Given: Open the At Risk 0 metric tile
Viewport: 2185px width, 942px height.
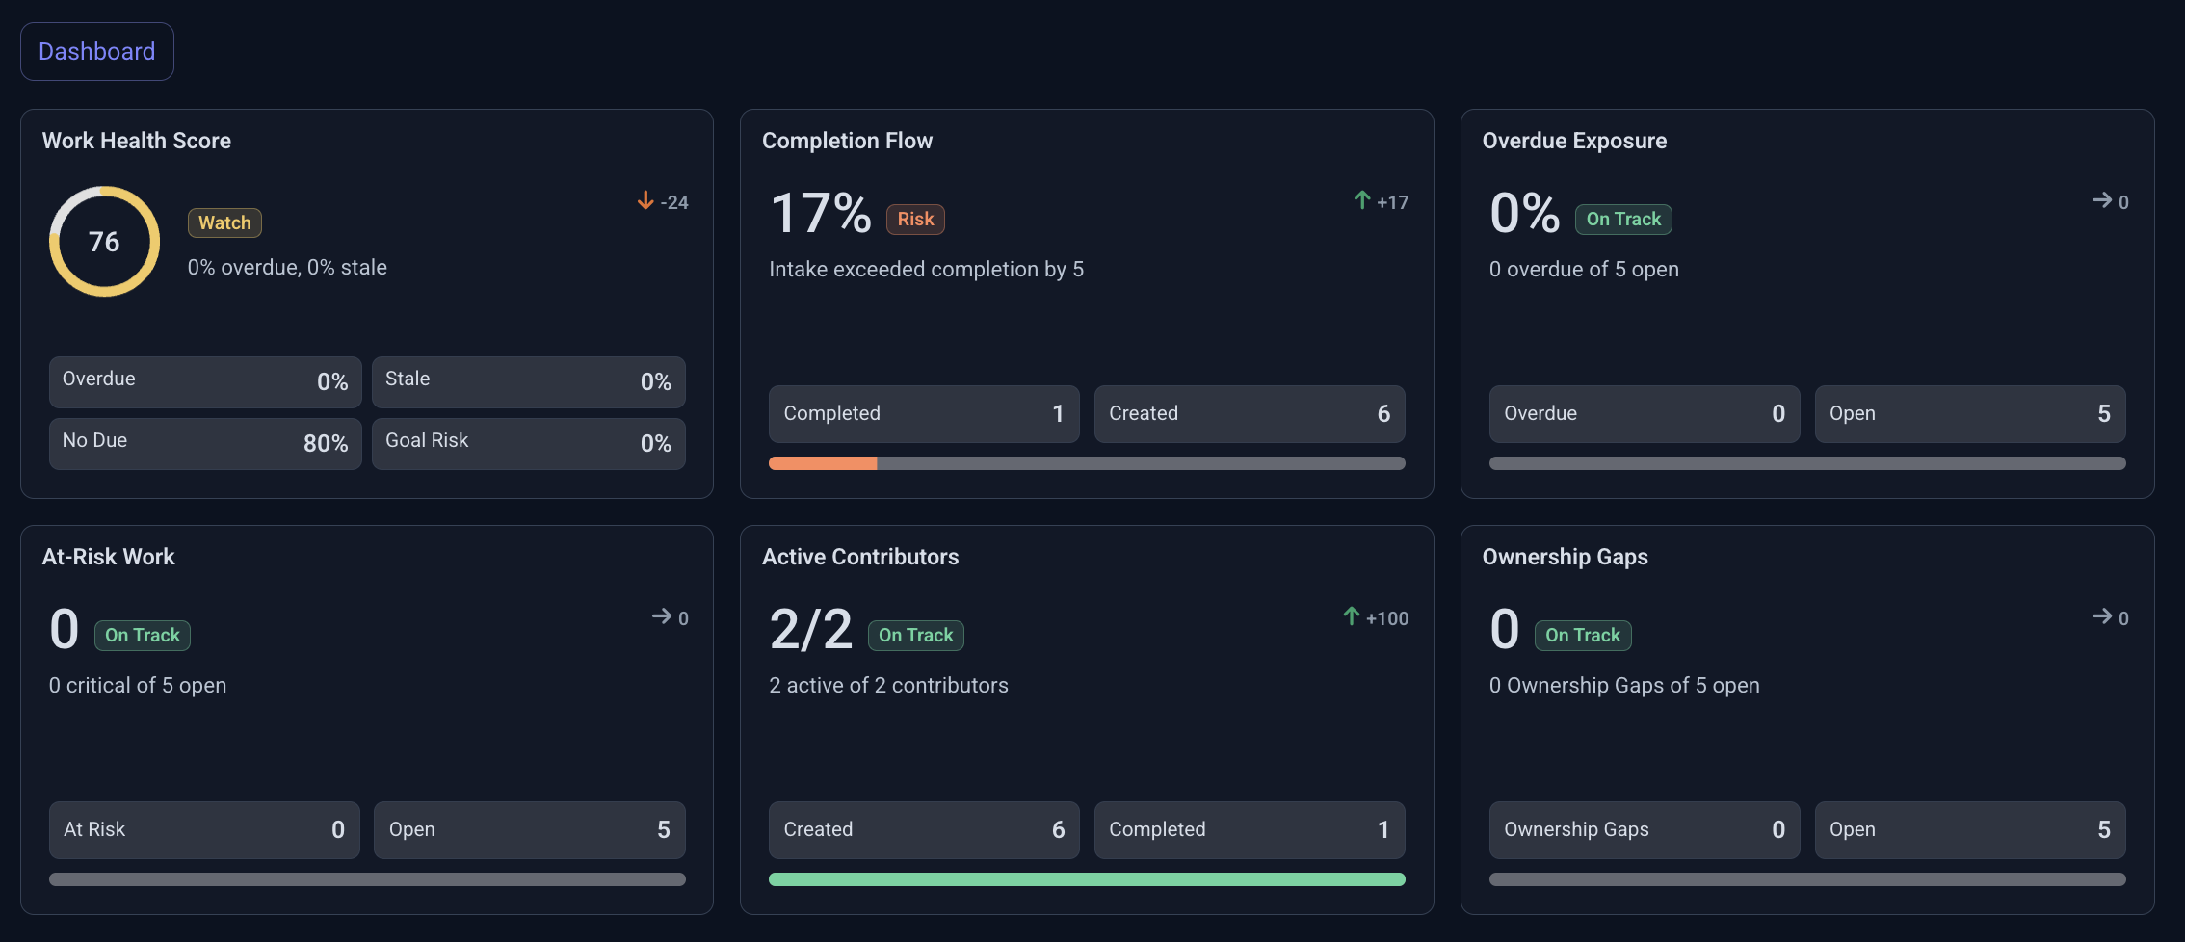Looking at the screenshot, I should (204, 830).
